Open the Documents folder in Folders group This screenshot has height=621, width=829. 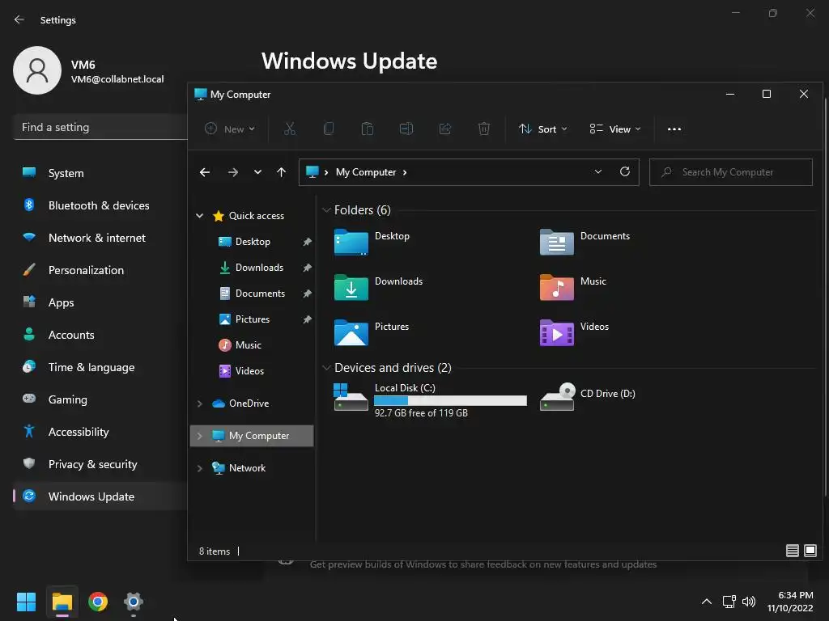585,242
